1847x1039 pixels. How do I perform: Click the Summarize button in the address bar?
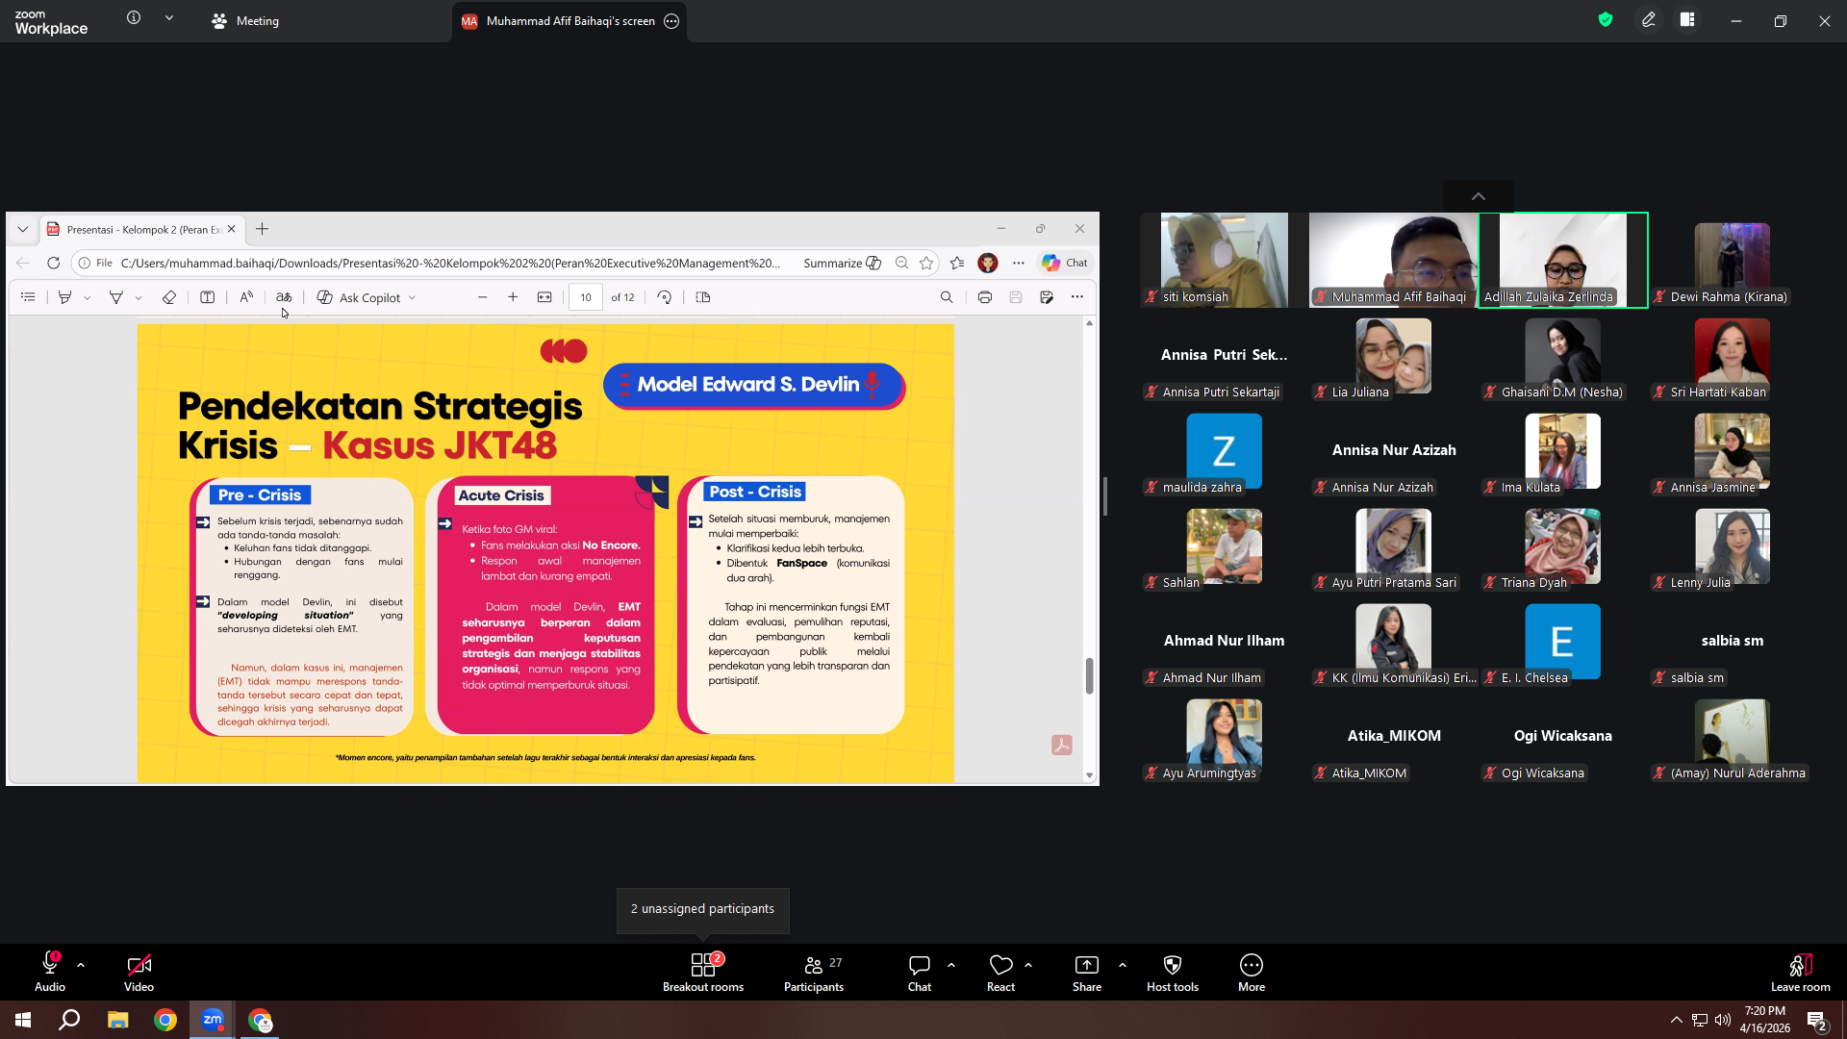(843, 263)
